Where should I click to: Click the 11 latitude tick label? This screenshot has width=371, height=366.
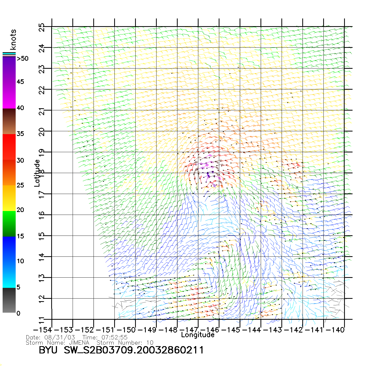tap(42, 320)
